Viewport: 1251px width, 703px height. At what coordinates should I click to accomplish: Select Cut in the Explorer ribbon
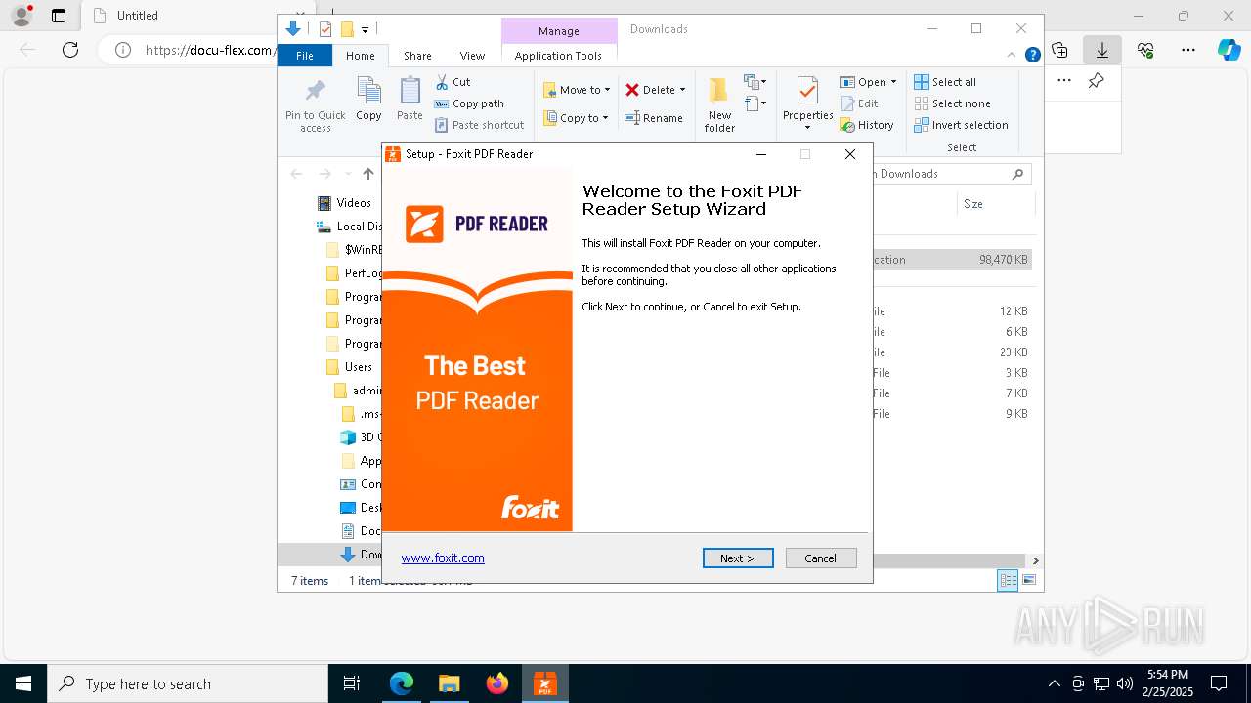coord(453,82)
